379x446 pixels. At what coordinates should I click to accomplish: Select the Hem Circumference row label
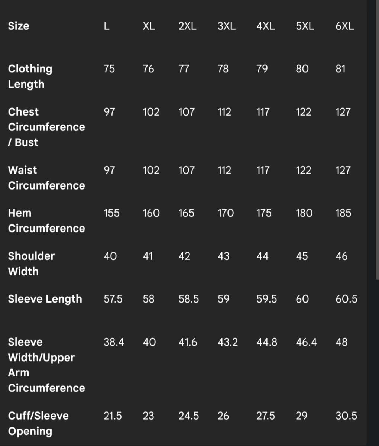coord(46,220)
